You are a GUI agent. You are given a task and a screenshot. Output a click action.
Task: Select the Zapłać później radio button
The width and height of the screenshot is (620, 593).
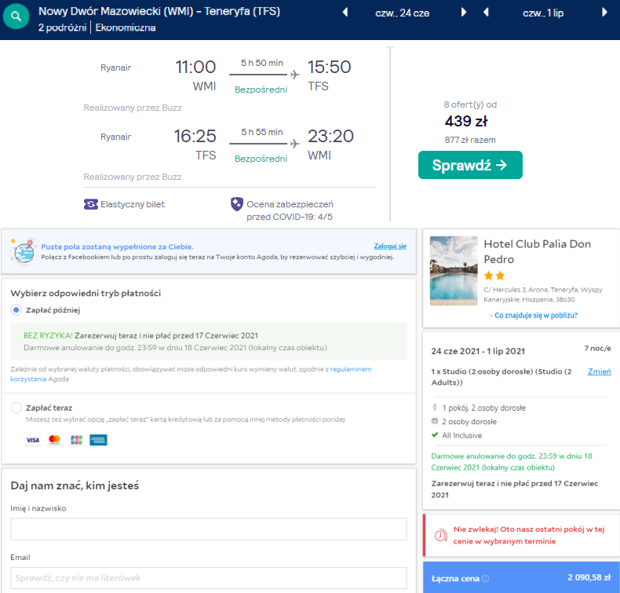coord(16,310)
